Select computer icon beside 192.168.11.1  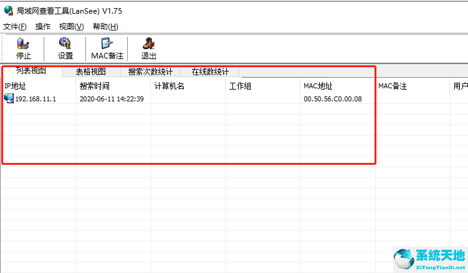9,98
